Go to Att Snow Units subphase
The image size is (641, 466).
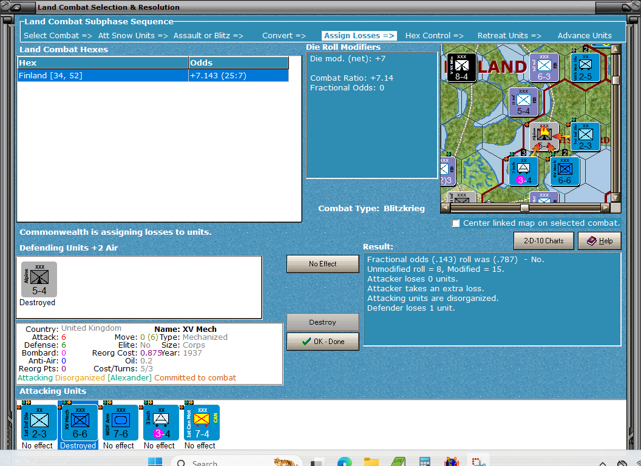tap(133, 36)
